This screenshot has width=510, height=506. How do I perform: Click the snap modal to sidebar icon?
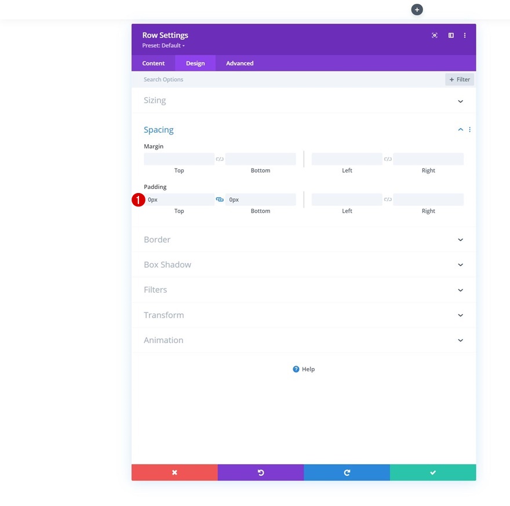tap(451, 35)
